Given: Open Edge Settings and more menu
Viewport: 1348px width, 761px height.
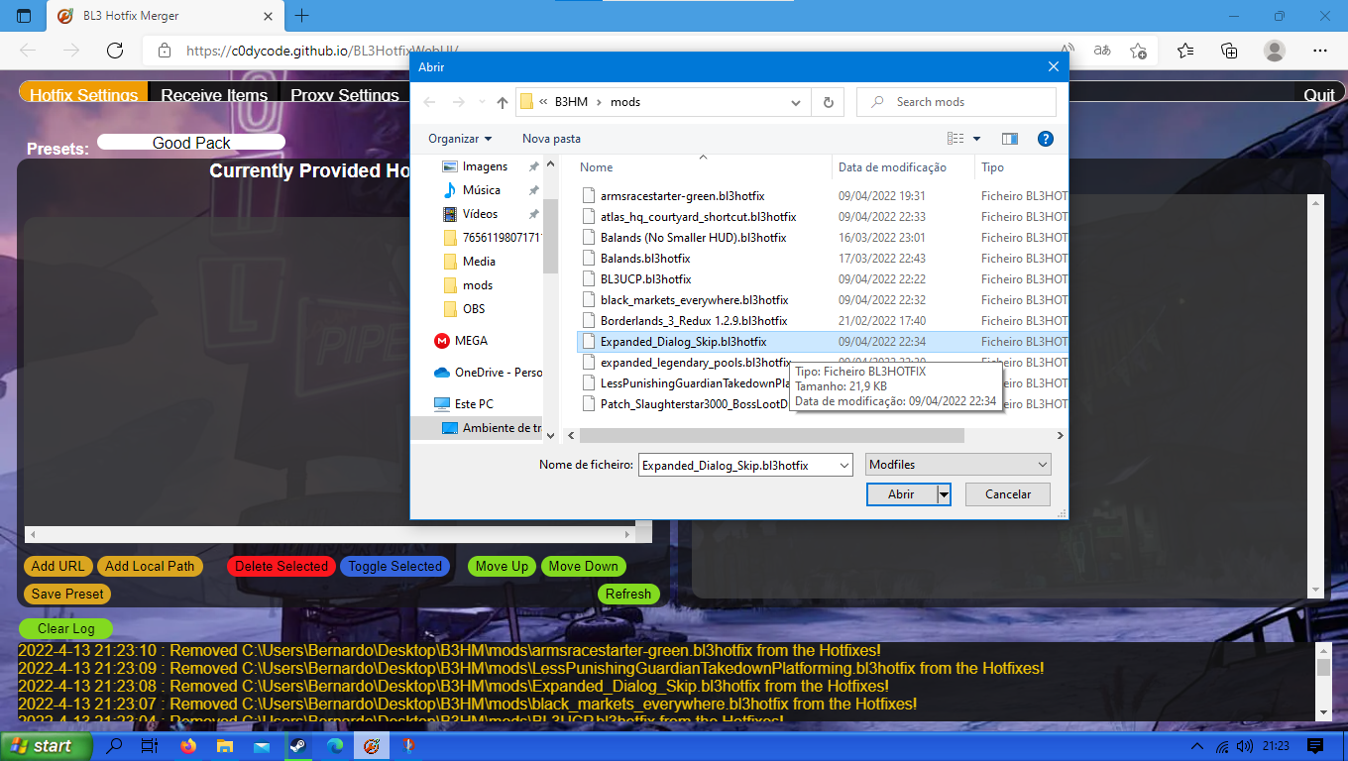Looking at the screenshot, I should pyautogui.click(x=1320, y=51).
